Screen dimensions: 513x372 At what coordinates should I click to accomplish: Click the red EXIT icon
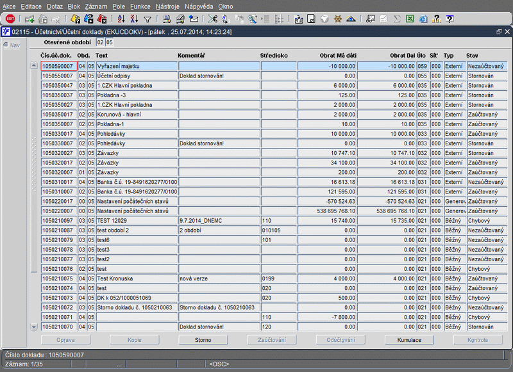[10, 19]
